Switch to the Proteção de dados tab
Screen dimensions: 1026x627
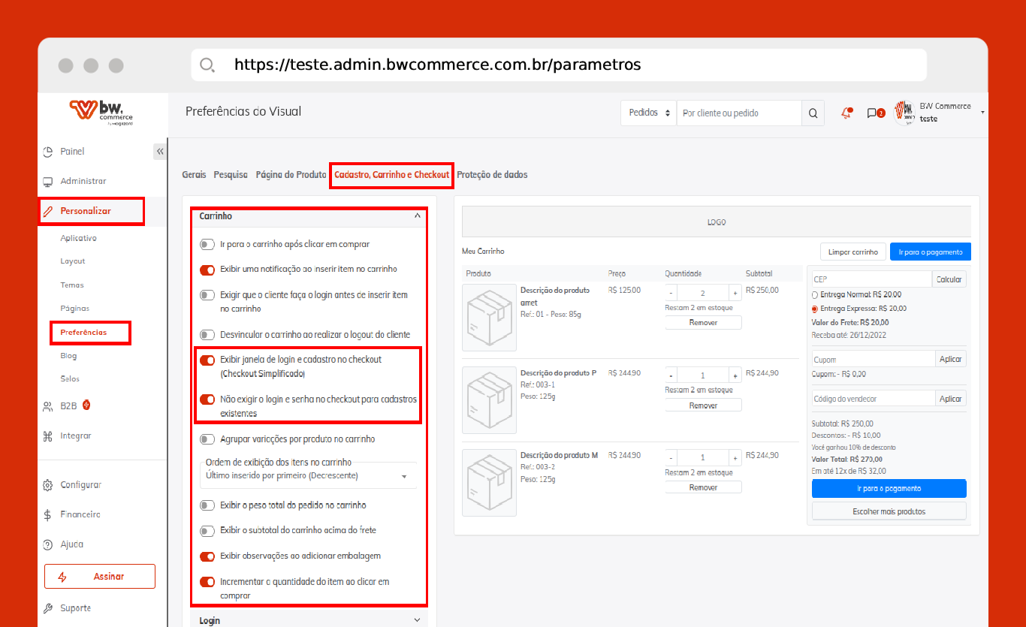[x=492, y=175]
